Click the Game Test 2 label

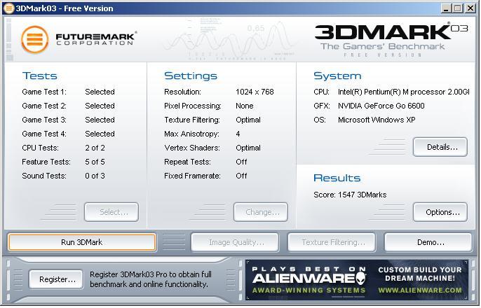pos(44,106)
